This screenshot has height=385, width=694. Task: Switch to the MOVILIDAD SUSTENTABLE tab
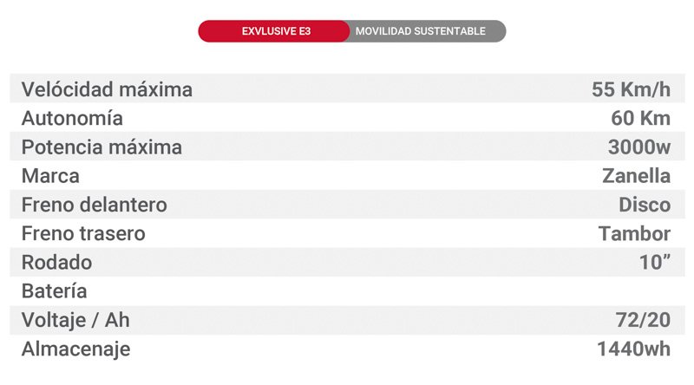[420, 32]
